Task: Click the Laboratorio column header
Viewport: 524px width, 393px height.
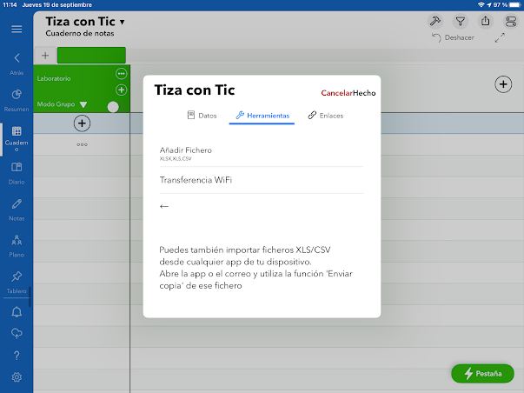Action: [54, 78]
